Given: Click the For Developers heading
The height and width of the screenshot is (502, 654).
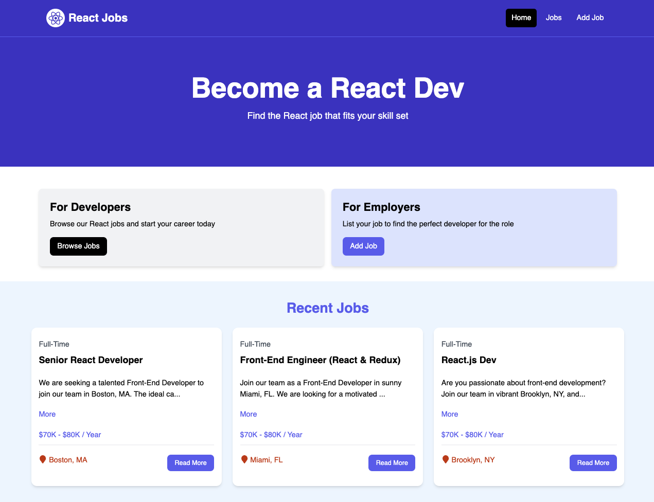Looking at the screenshot, I should [90, 207].
